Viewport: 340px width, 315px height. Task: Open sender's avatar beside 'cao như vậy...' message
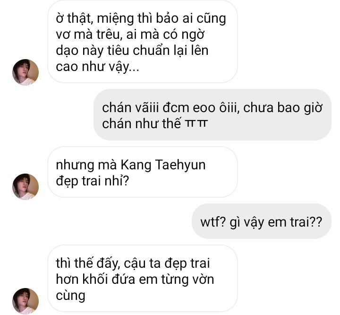[25, 72]
